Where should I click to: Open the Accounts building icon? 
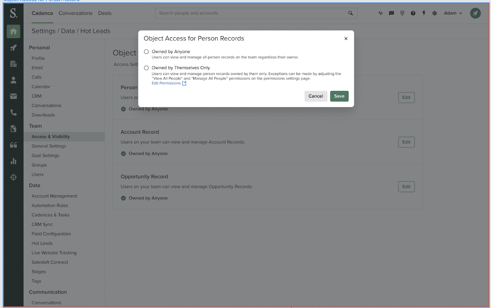[x=14, y=64]
